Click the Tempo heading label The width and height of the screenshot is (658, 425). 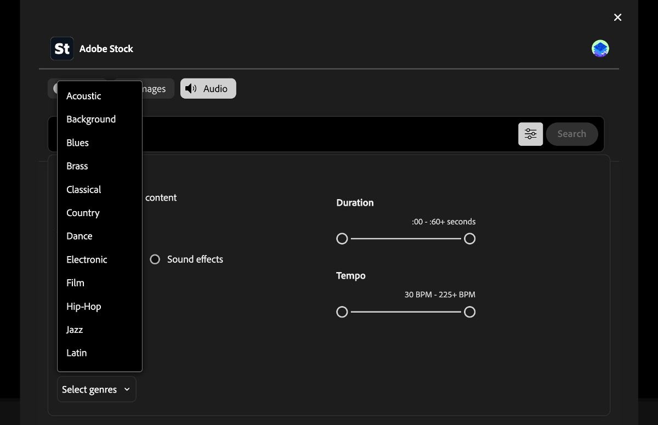click(351, 275)
